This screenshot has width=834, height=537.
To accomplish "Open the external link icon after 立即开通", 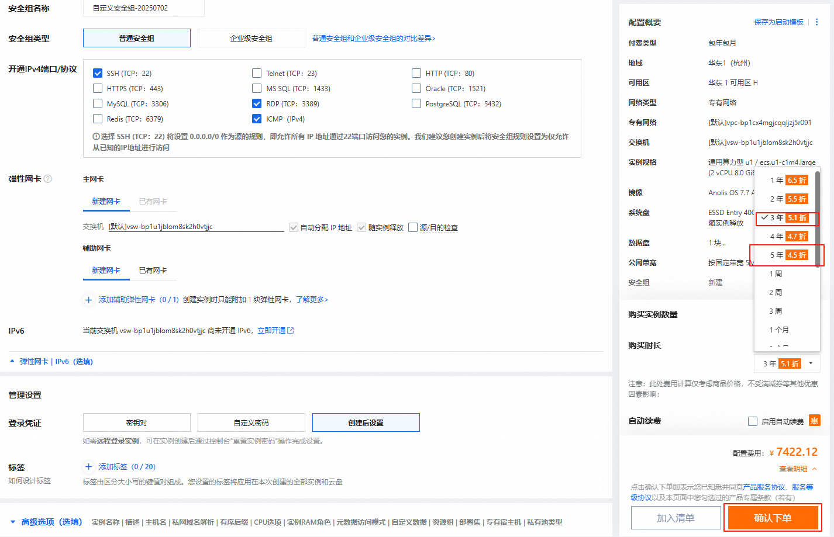I will click(x=291, y=331).
